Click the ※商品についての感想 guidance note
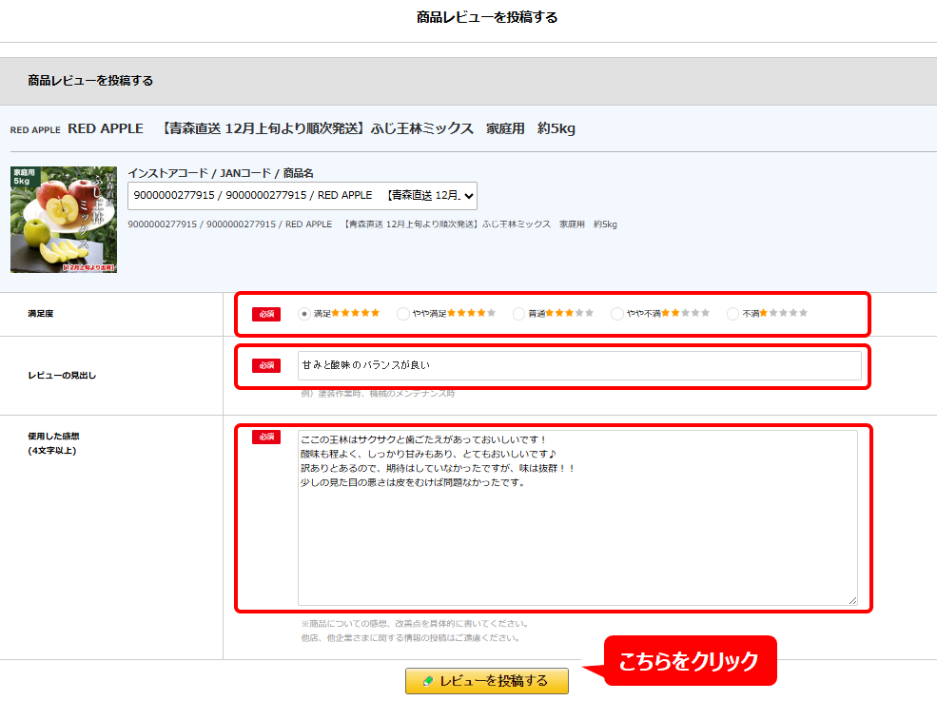Screen dimensions: 937x701 (x=416, y=623)
